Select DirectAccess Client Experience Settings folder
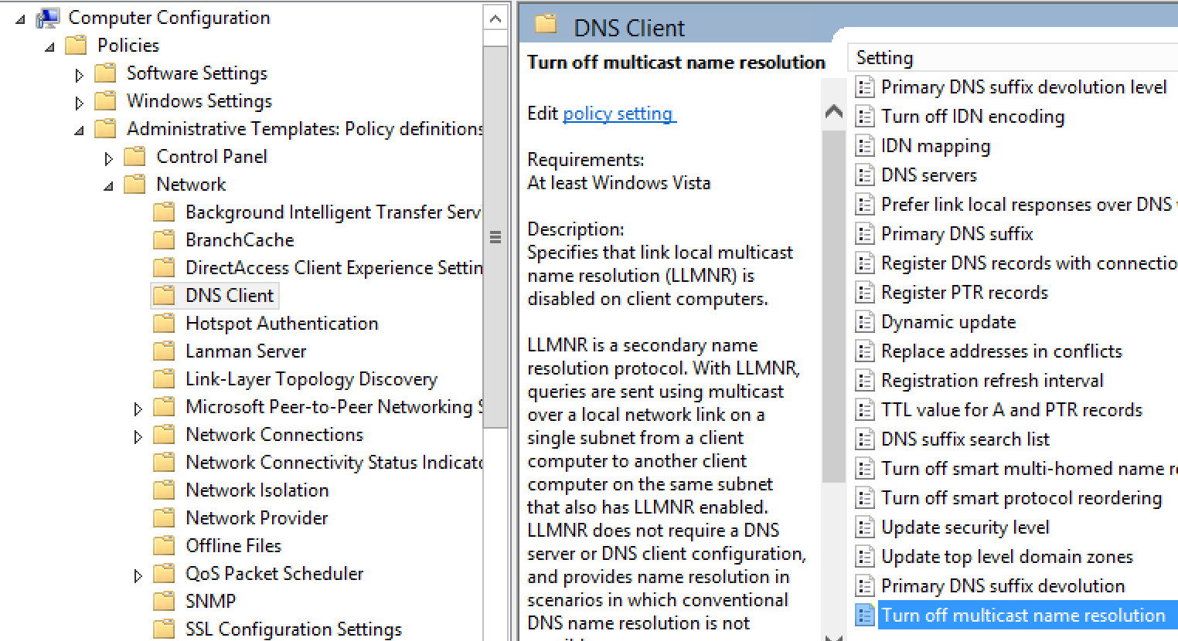 point(334,268)
